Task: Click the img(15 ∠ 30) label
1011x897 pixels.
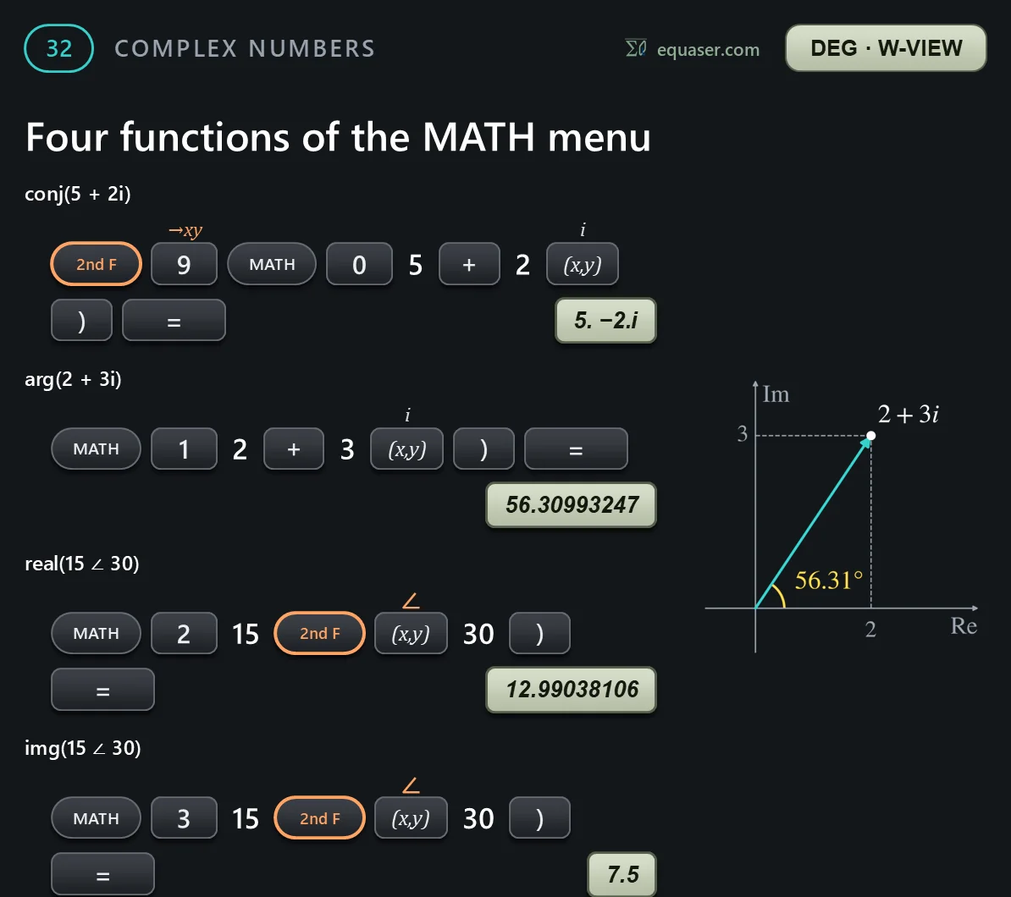Action: click(x=82, y=748)
